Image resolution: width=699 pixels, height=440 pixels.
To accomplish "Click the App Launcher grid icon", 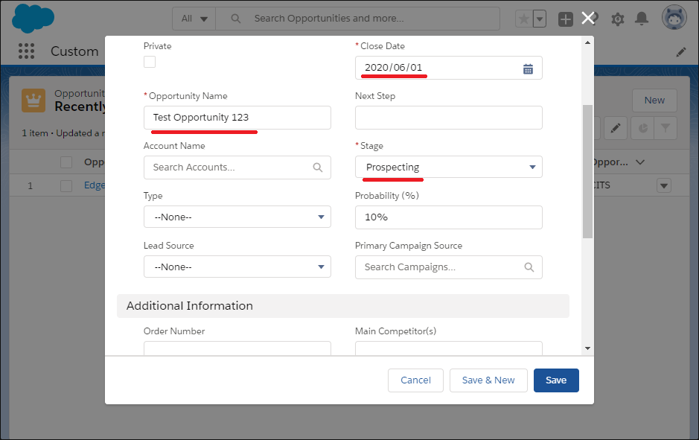I will coord(27,51).
